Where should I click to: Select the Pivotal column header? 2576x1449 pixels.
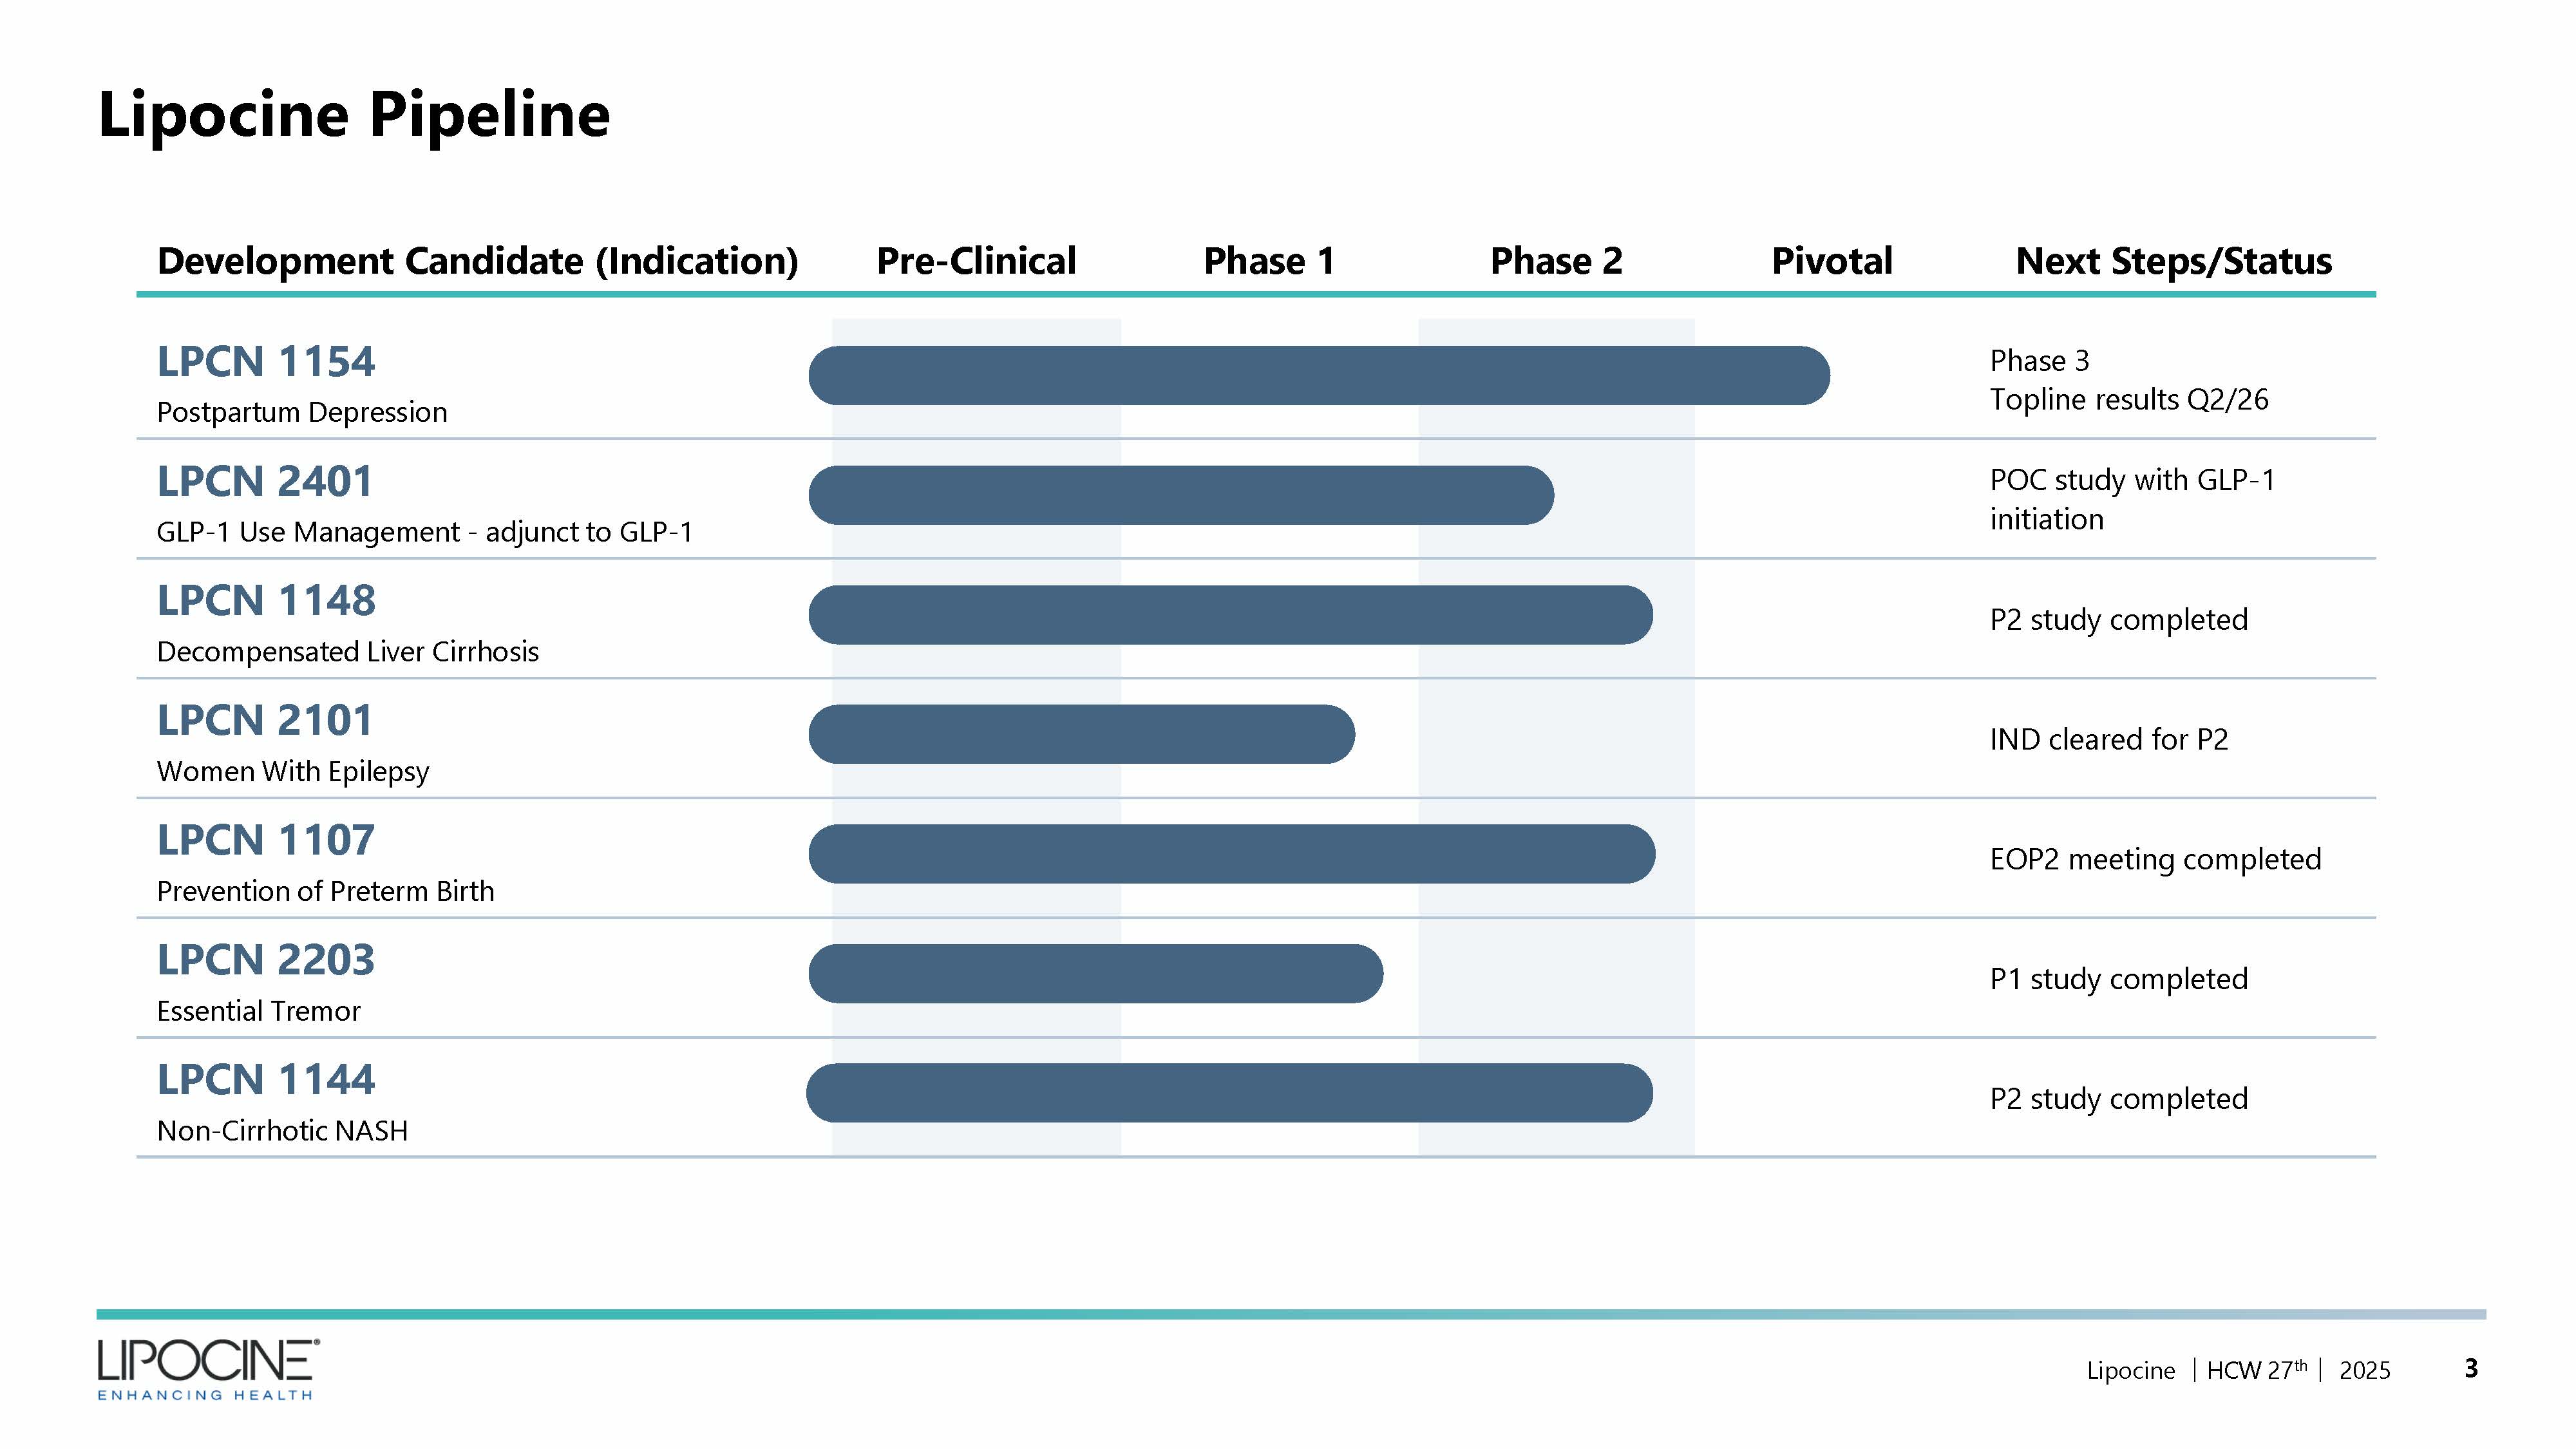(1832, 261)
